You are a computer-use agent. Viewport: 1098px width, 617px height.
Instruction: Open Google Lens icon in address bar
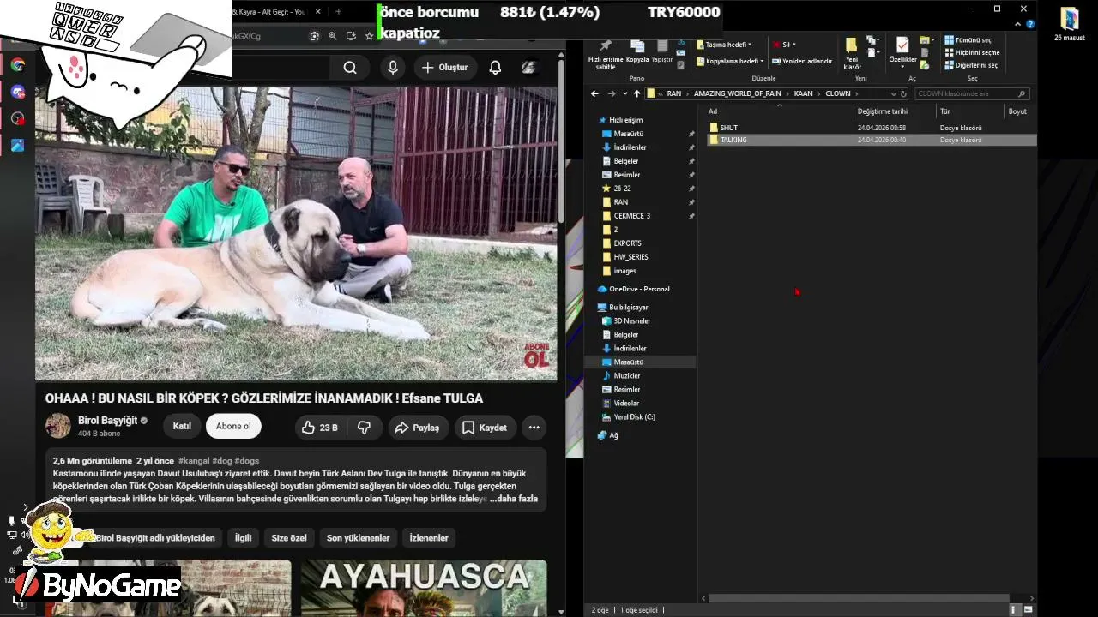click(315, 36)
